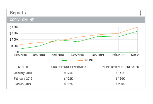Click the green COD legend swatch
This screenshot has width=153, height=104.
[64, 60]
